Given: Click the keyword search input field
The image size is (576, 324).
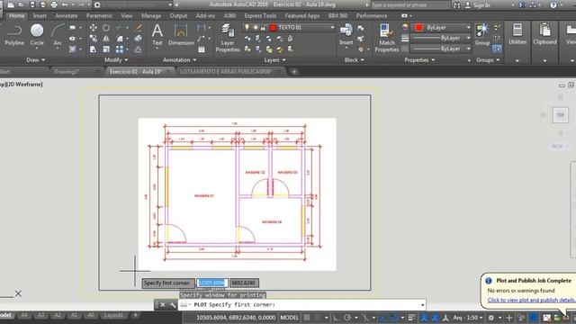Looking at the screenshot, I should [410, 5].
